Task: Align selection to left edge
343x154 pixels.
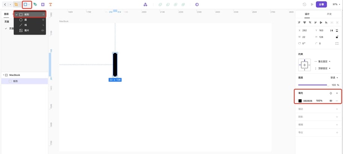Action: [299, 22]
